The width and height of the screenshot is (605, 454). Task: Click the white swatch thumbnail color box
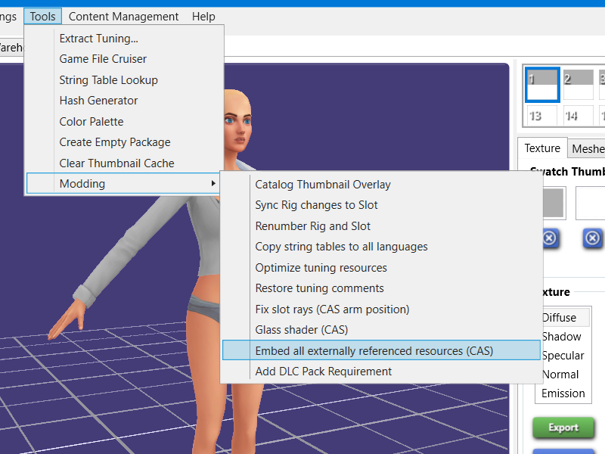click(x=591, y=203)
